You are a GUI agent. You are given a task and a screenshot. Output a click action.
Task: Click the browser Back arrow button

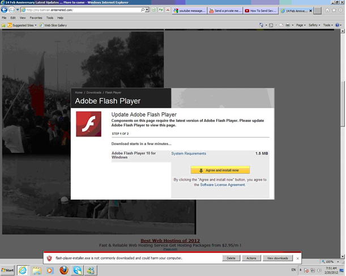pos(4,10)
